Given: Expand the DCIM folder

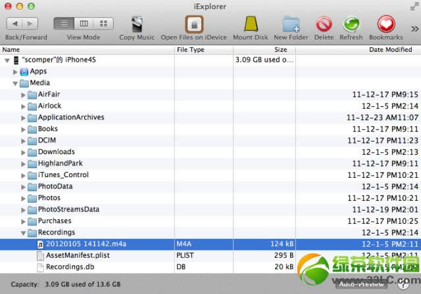Looking at the screenshot, I should [24, 140].
